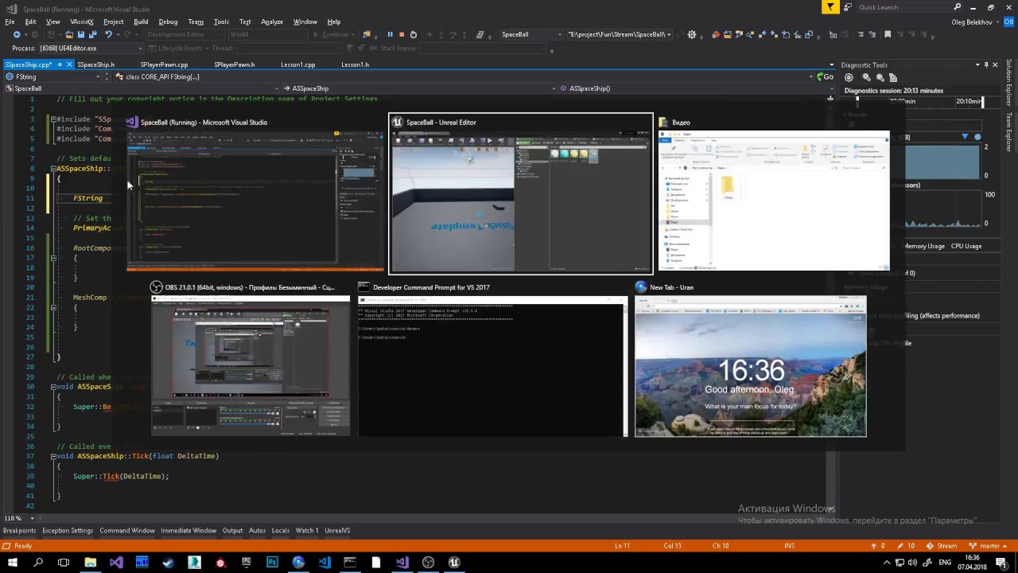Open the ASSpaceShip type scope dropdown
Screen dimensions: 1018x573
419,88
